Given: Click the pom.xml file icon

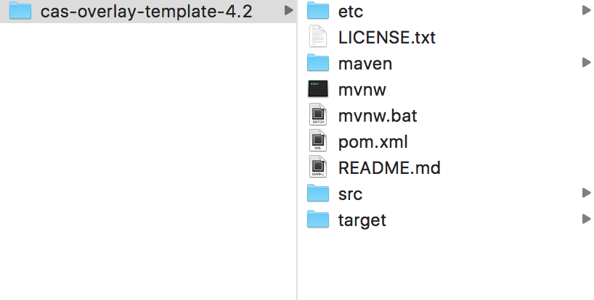Looking at the screenshot, I should point(319,141).
